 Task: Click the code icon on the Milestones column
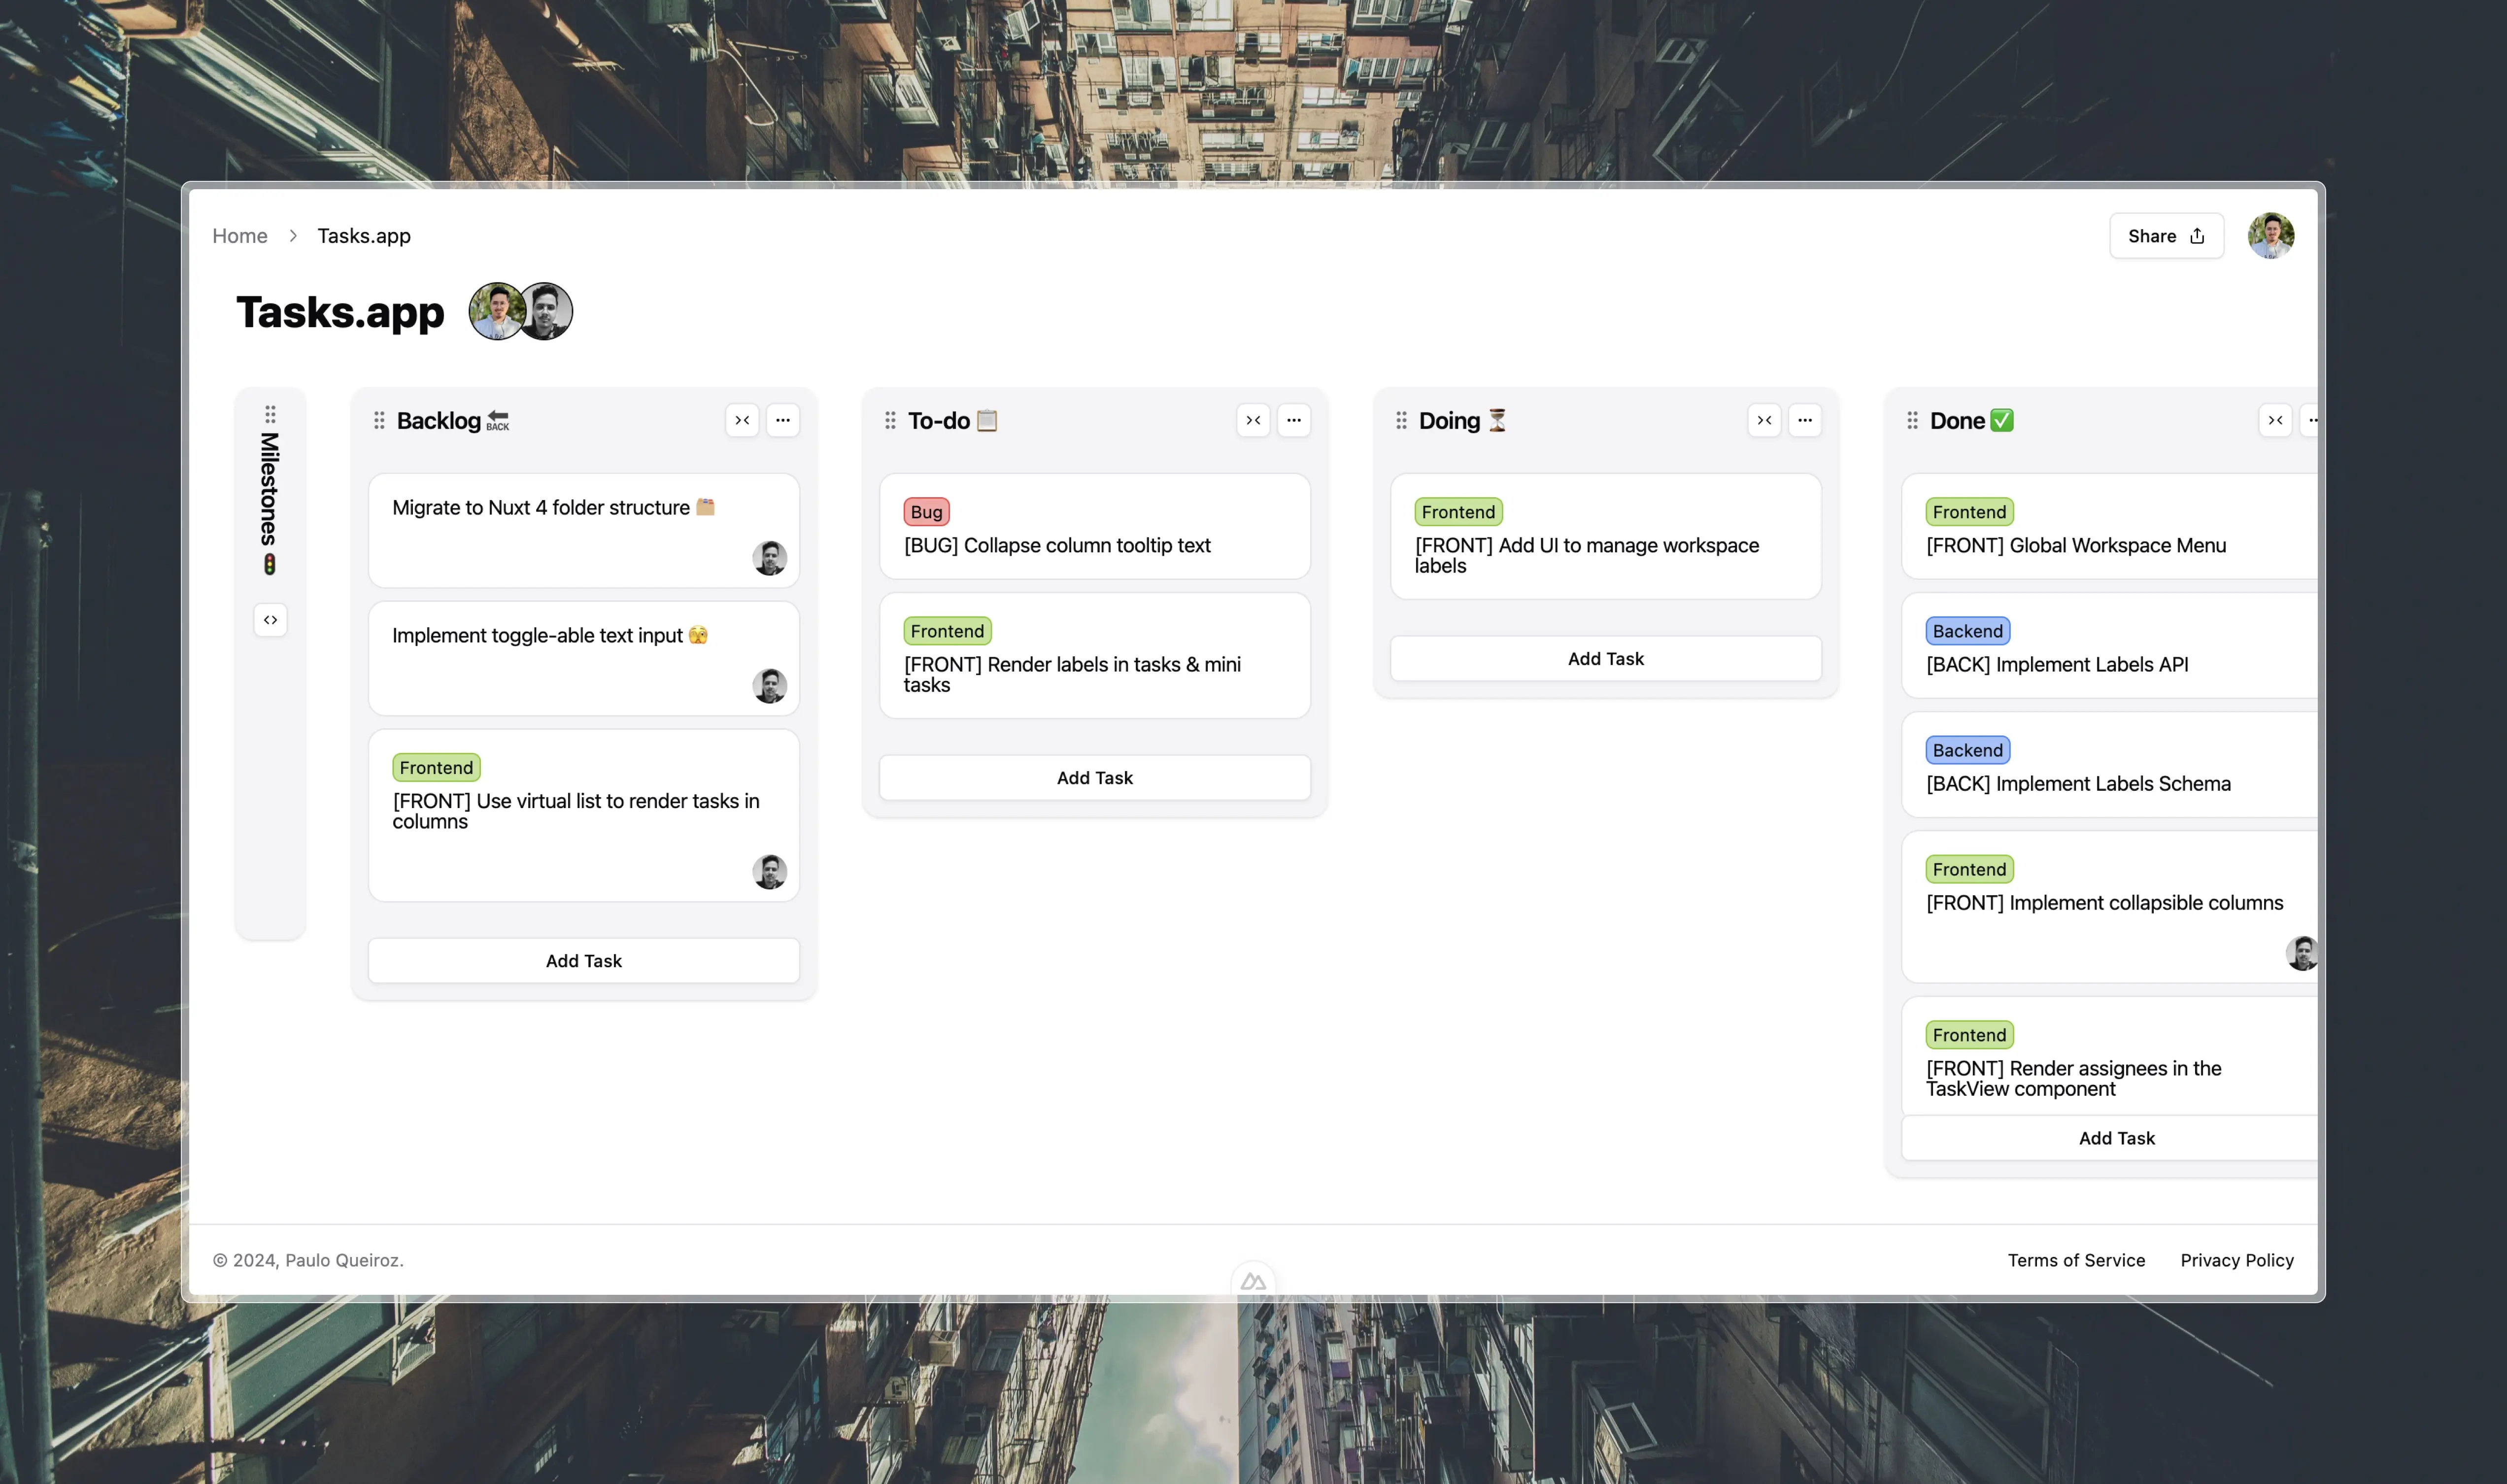click(x=270, y=619)
